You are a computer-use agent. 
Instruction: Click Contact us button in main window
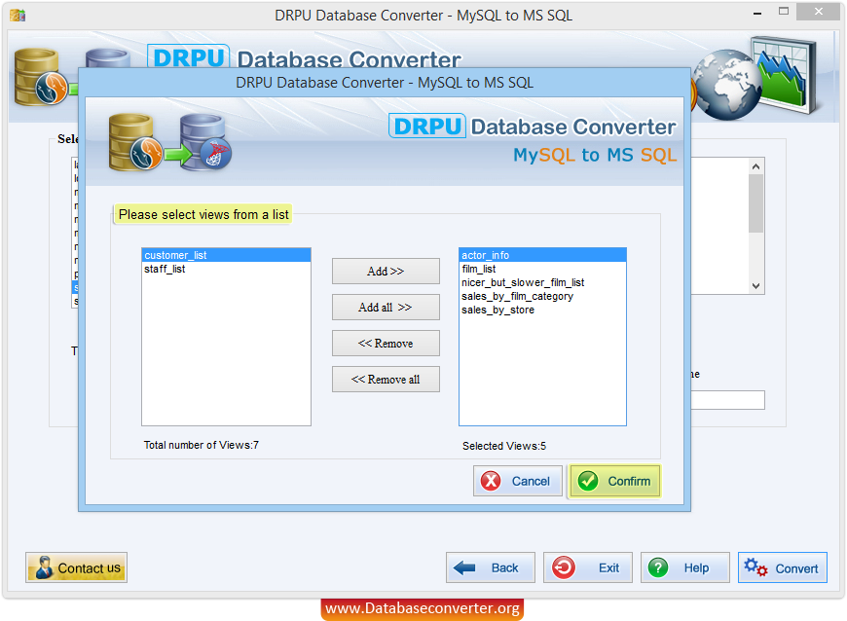click(76, 567)
